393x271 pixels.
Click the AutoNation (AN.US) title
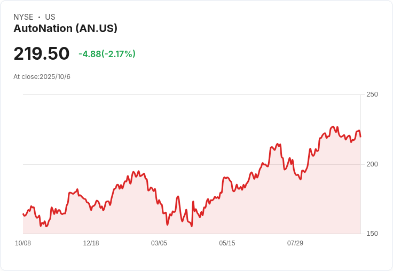click(x=66, y=28)
